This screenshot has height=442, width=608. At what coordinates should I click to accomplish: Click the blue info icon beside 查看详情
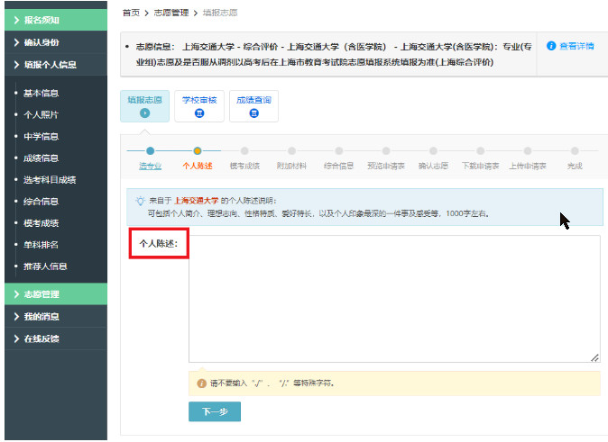pos(551,46)
